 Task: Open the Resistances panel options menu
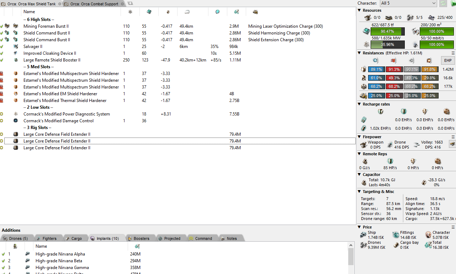click(x=453, y=53)
